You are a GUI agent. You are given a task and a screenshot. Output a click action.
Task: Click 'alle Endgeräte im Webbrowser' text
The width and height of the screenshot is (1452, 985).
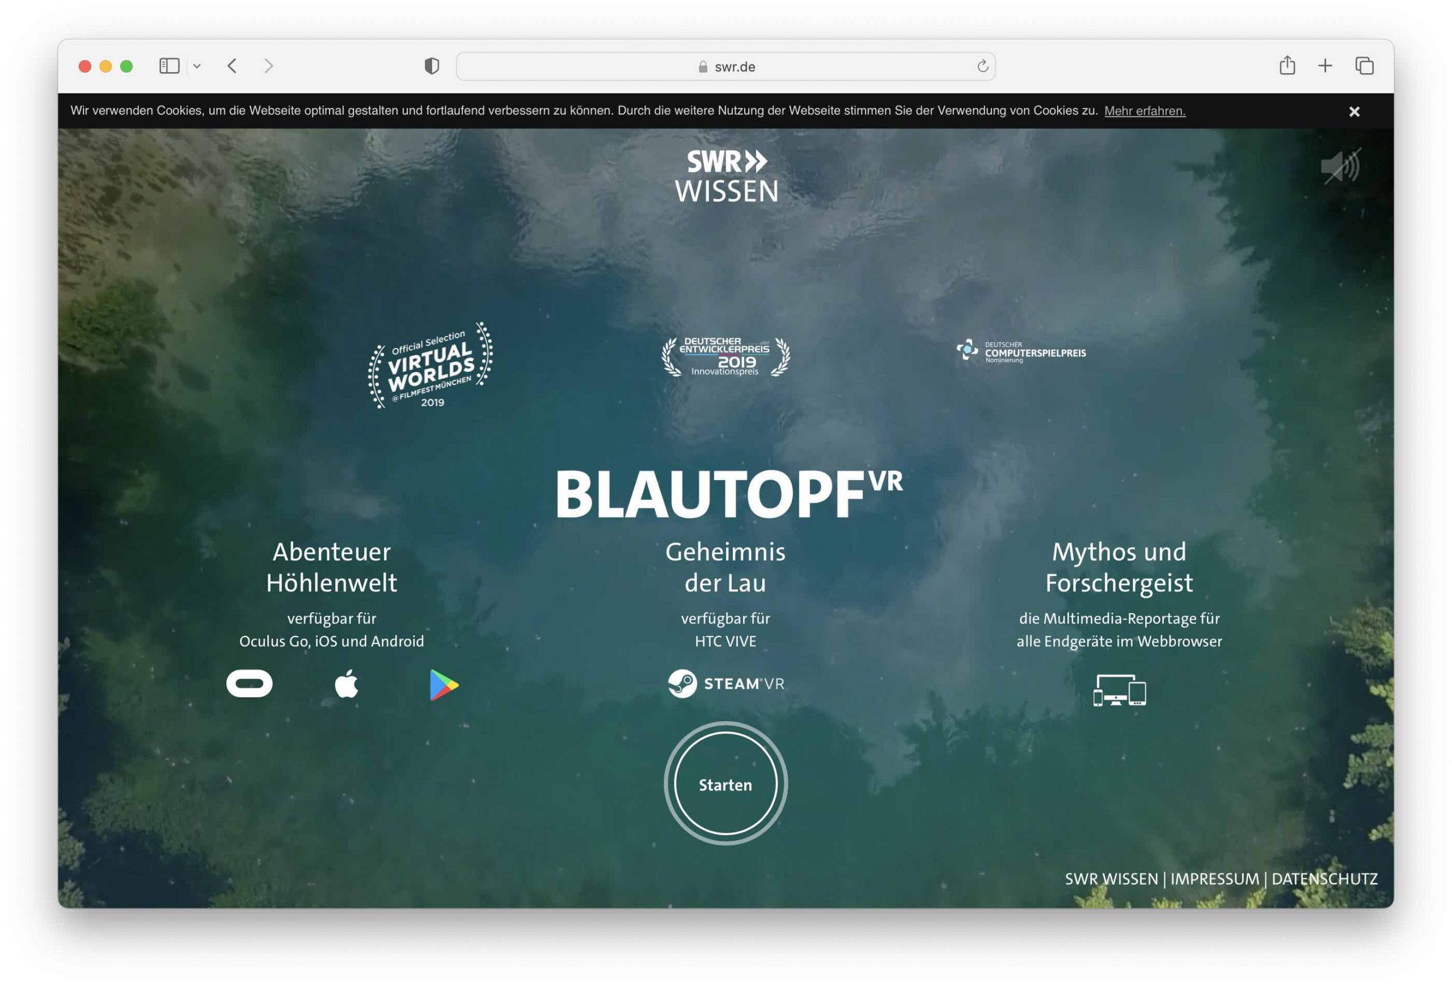click(x=1119, y=641)
